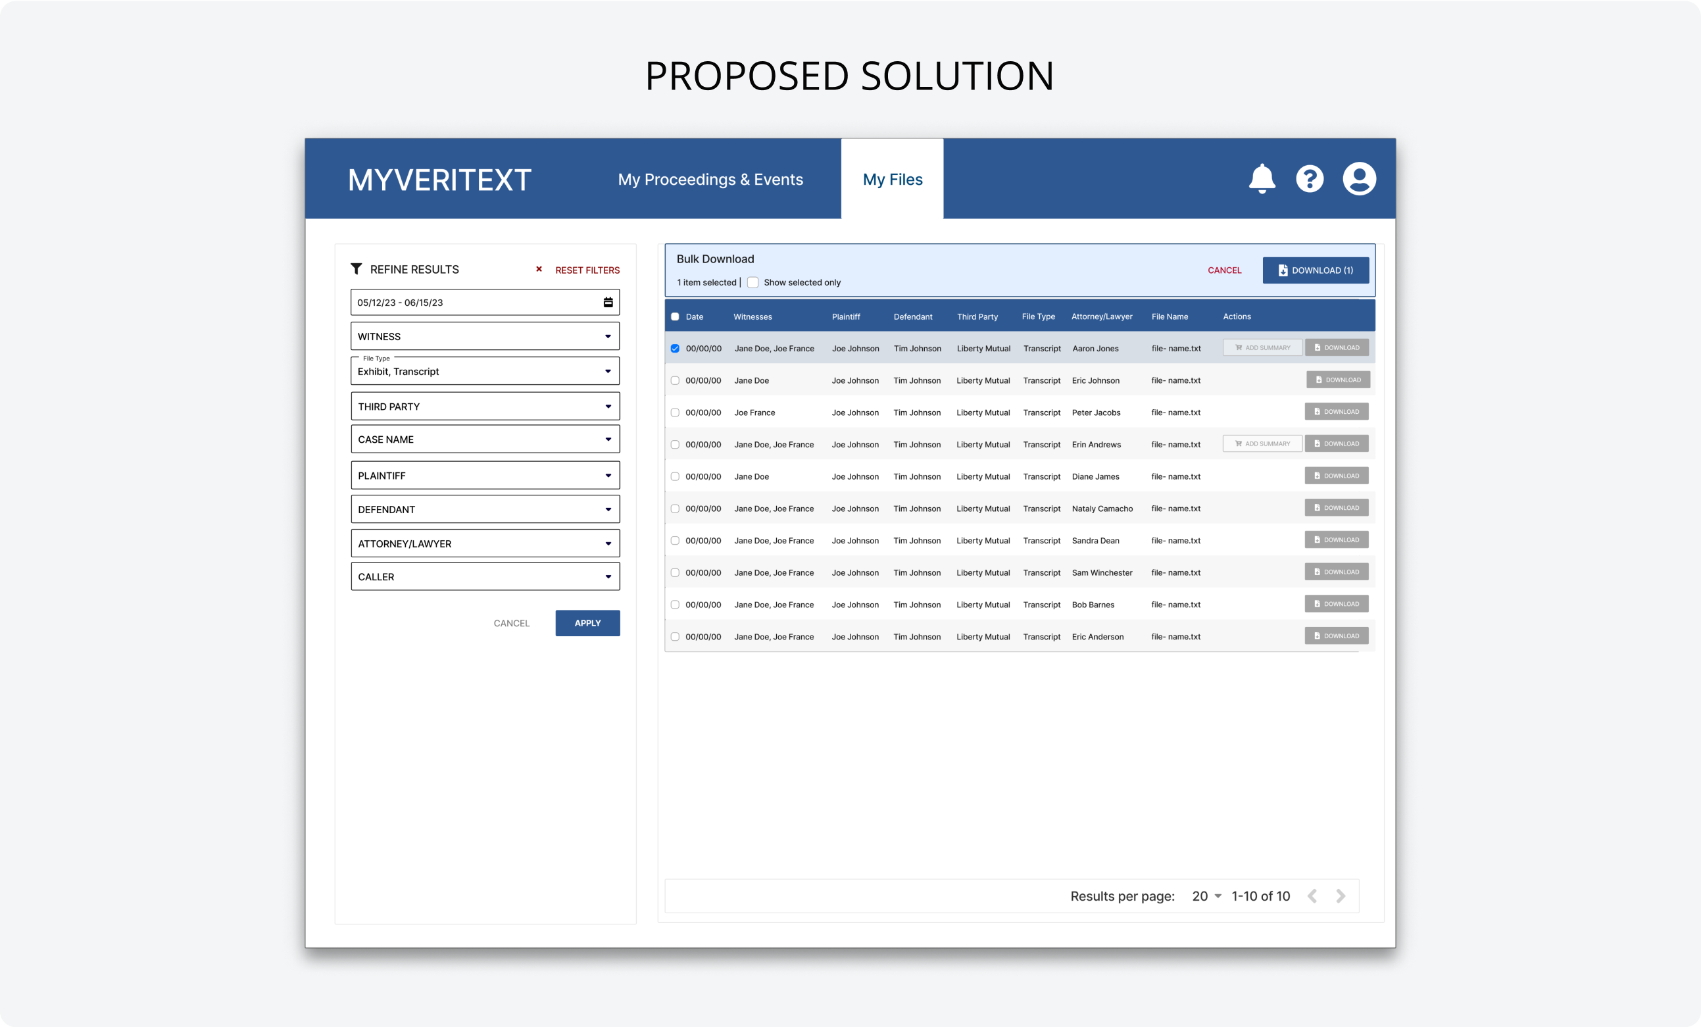
Task: Check the Peter Jacobs row checkbox
Action: pos(675,413)
